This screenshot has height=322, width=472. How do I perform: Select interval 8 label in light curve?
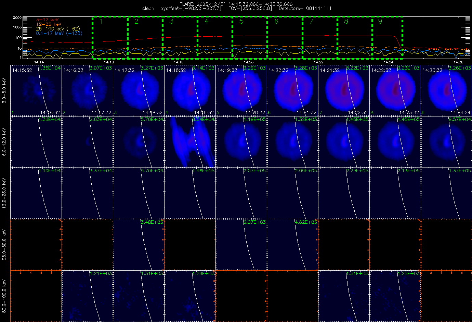346,21
